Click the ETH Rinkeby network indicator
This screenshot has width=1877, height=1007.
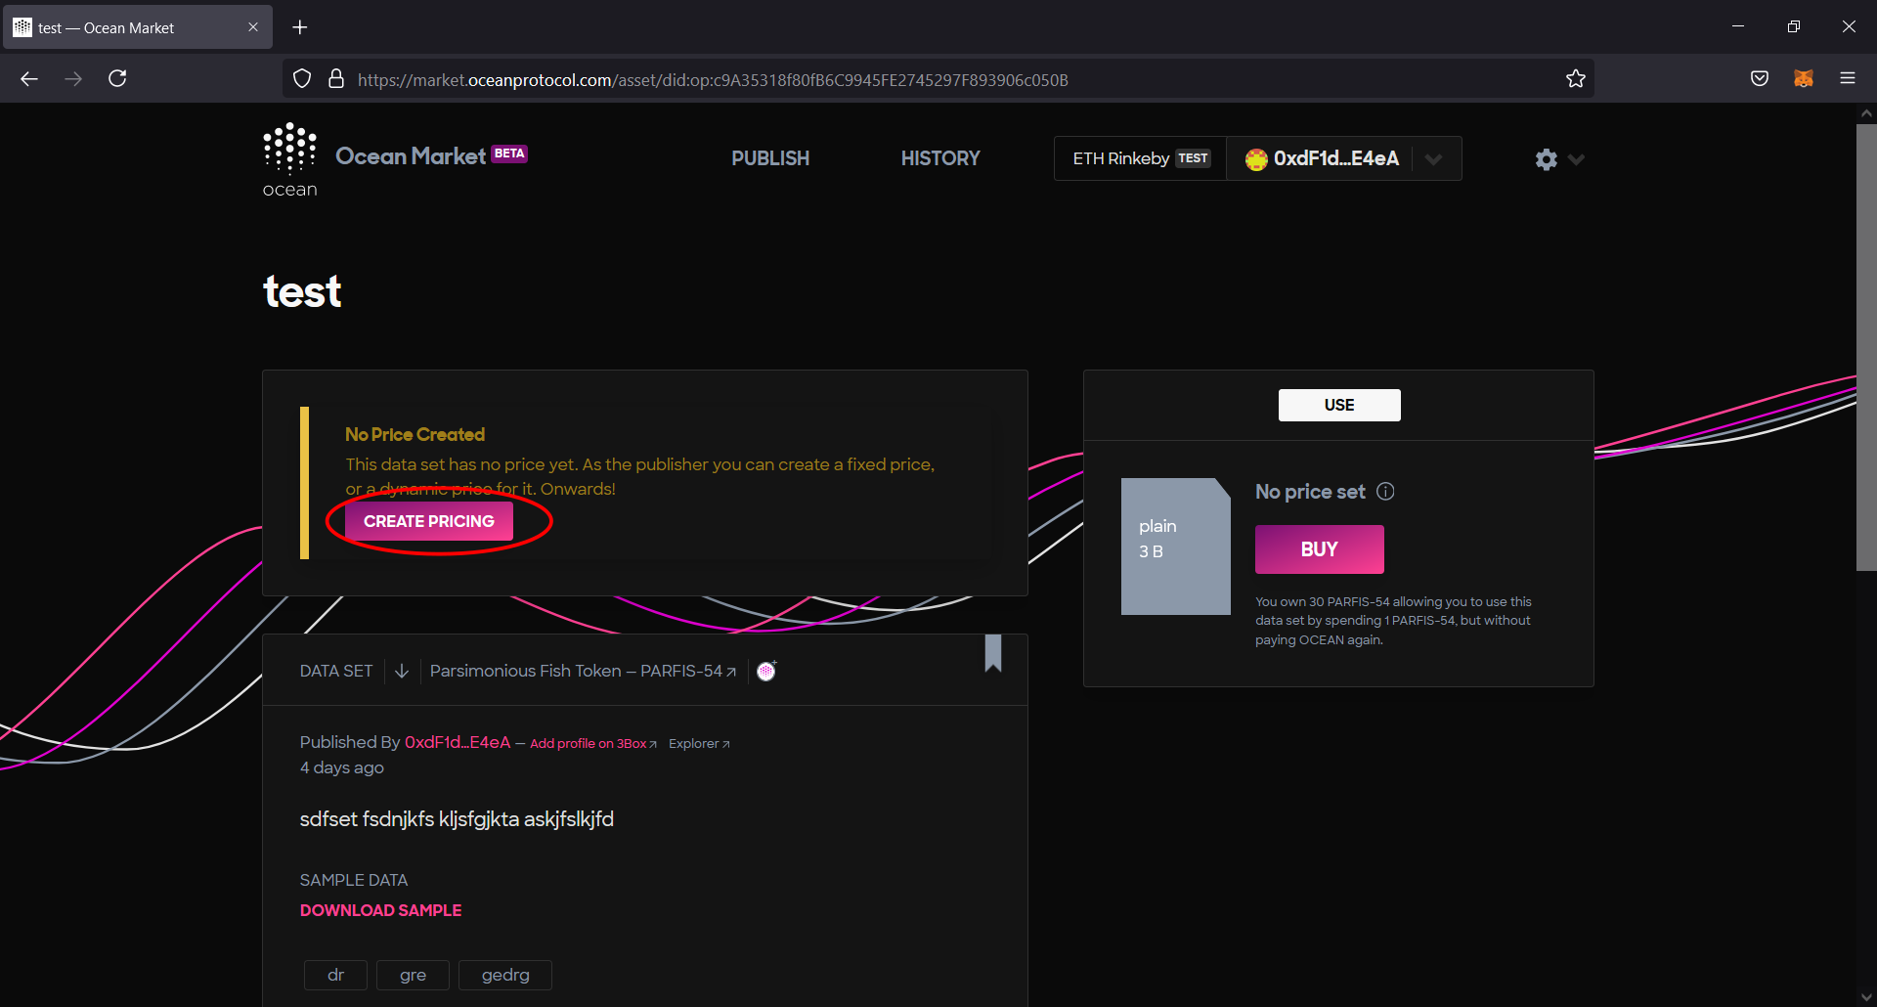[1141, 158]
